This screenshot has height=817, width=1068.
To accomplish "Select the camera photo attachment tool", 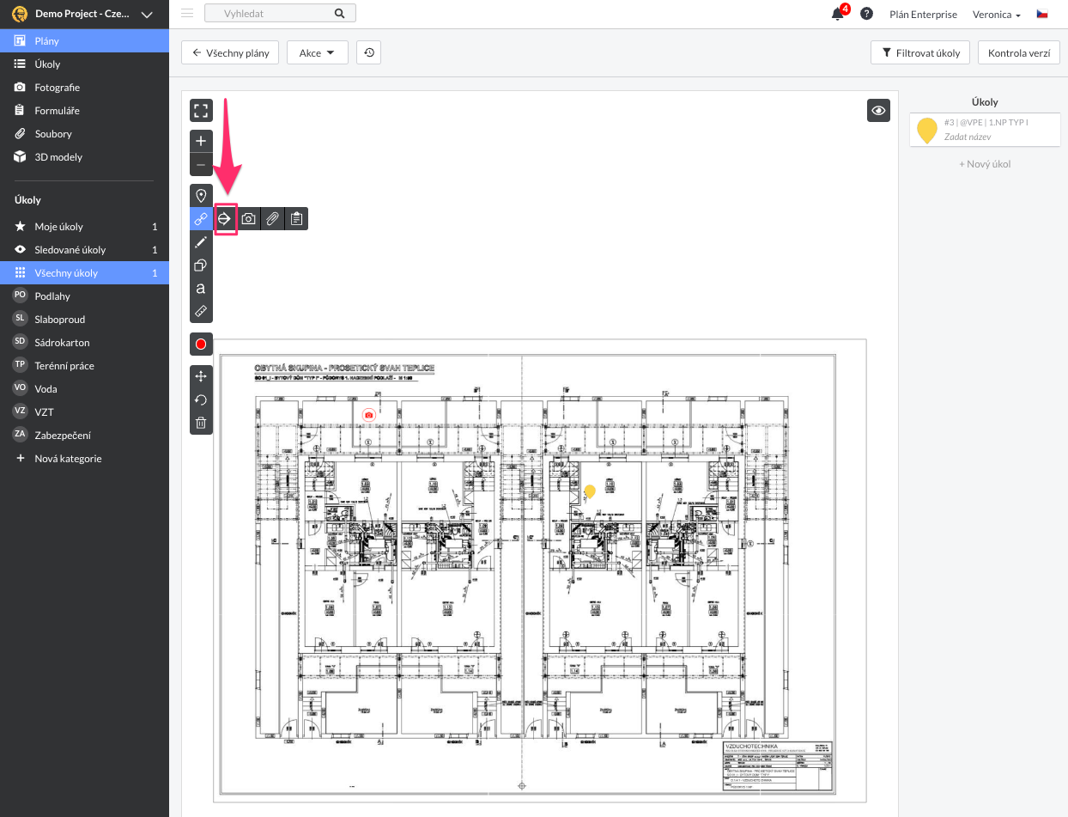I will 248,219.
